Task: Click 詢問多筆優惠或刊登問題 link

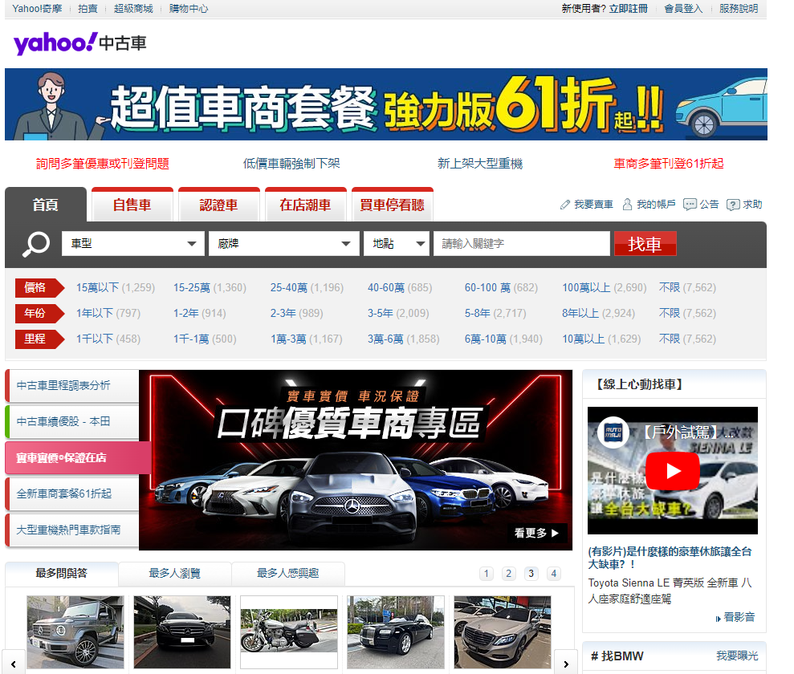Action: [x=102, y=164]
